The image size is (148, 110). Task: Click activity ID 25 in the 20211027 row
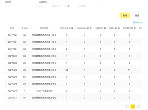point(25,98)
